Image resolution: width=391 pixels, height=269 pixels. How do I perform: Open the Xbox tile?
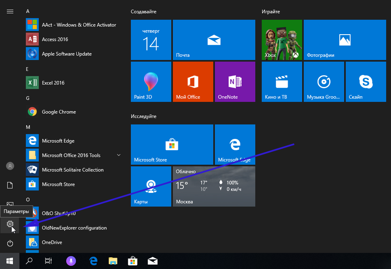pyautogui.click(x=282, y=40)
